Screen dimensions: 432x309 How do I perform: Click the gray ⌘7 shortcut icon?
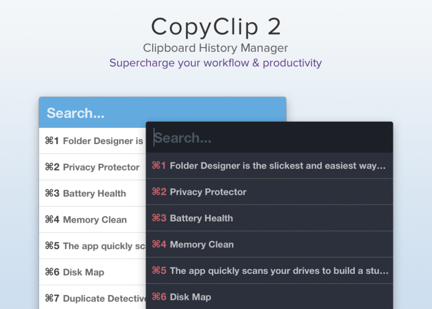point(52,299)
